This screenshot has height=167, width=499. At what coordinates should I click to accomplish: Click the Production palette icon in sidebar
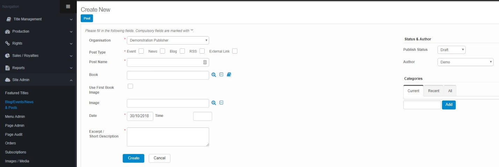[x=8, y=31]
